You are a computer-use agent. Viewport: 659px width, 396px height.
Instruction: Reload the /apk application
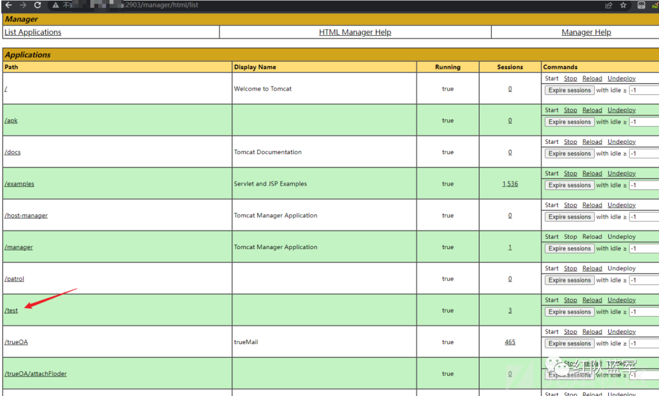pyautogui.click(x=592, y=110)
